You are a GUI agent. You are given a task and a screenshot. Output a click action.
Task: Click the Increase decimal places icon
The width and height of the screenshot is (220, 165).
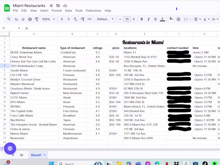click(x=82, y=19)
